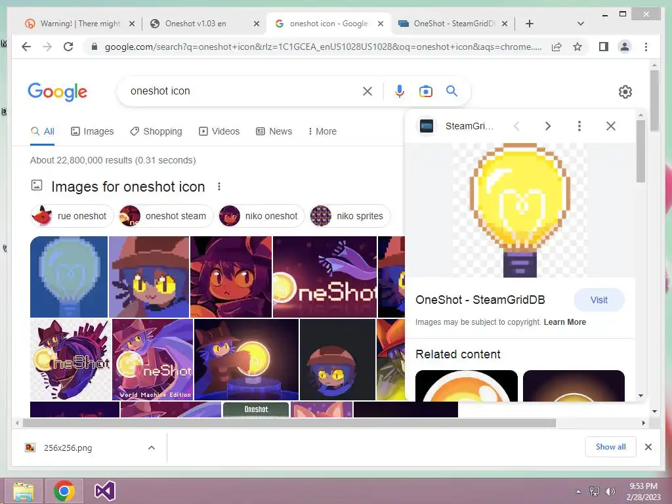Open the Chrome profile avatar
Viewport: 672px width, 504px height.
click(625, 47)
